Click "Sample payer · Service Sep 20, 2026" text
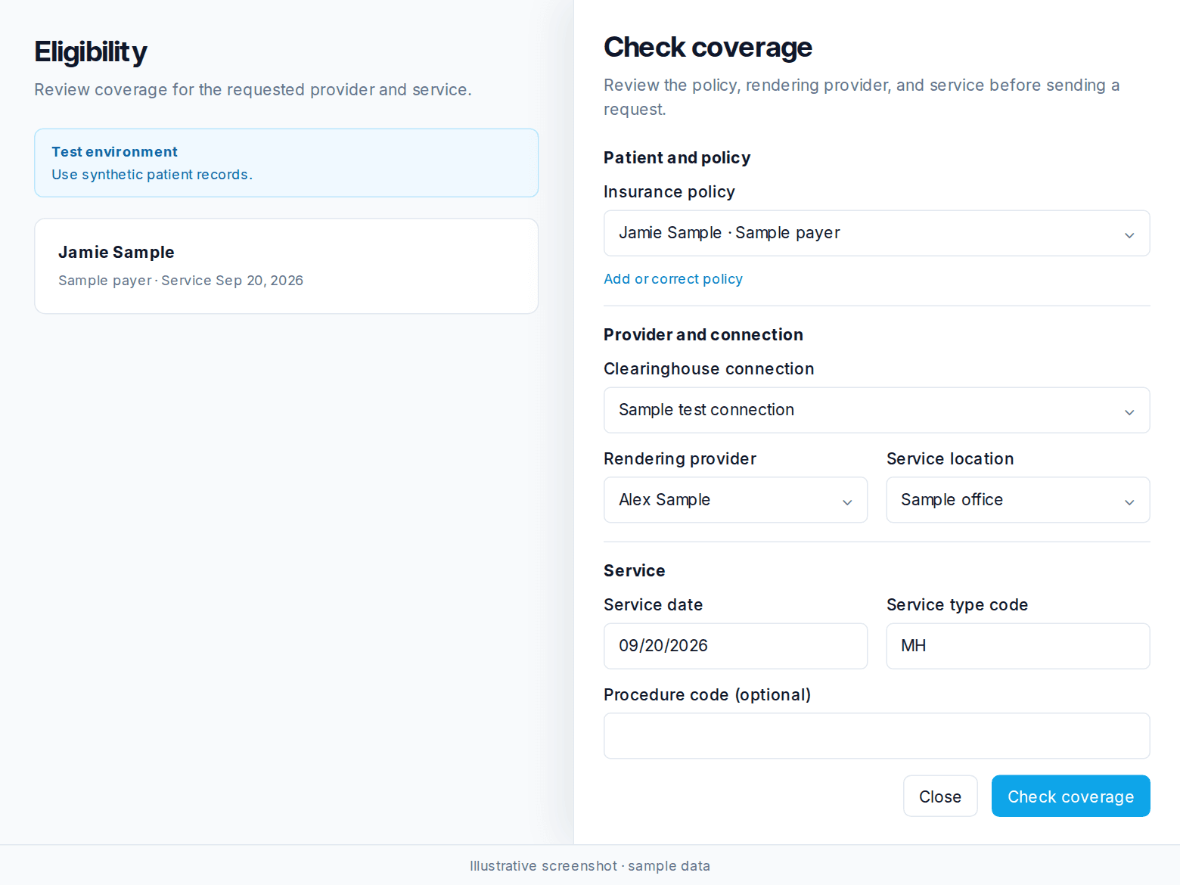The height and width of the screenshot is (885, 1180). click(181, 281)
